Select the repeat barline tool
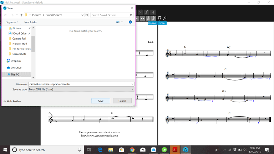274x154 pixels. coord(153,12)
